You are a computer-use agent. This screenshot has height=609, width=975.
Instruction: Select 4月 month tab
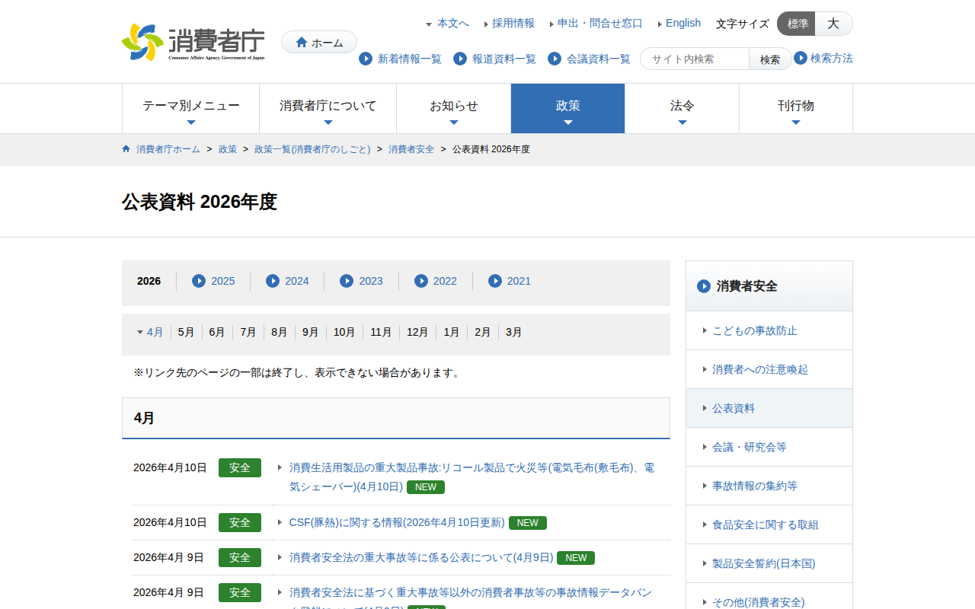point(155,332)
